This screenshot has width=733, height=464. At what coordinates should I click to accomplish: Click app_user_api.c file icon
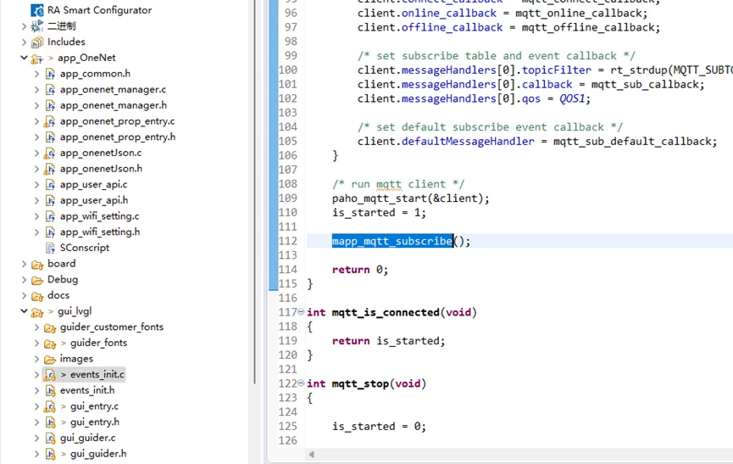point(50,185)
